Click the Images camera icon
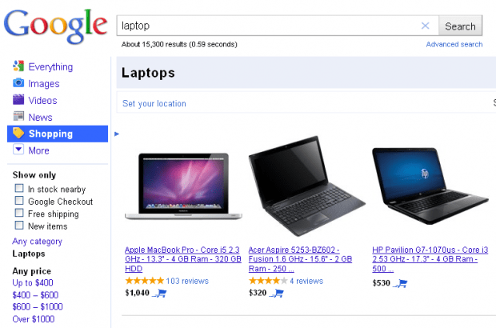 point(18,83)
